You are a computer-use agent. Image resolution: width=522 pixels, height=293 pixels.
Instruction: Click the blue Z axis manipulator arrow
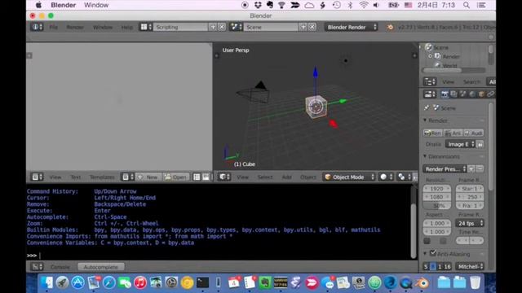click(316, 72)
